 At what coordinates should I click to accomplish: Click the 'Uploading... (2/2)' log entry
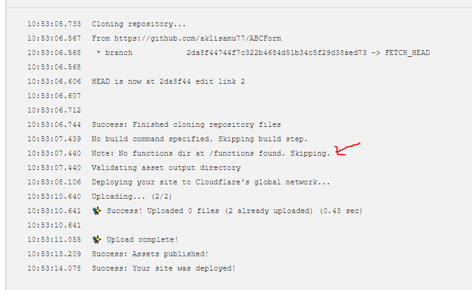click(x=132, y=196)
